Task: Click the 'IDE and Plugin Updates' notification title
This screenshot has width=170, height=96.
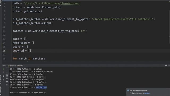Action: tap(138, 90)
